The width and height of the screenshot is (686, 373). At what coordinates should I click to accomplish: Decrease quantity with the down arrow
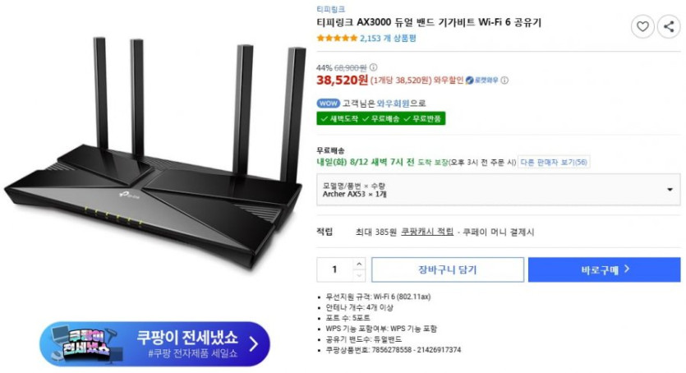coord(359,275)
